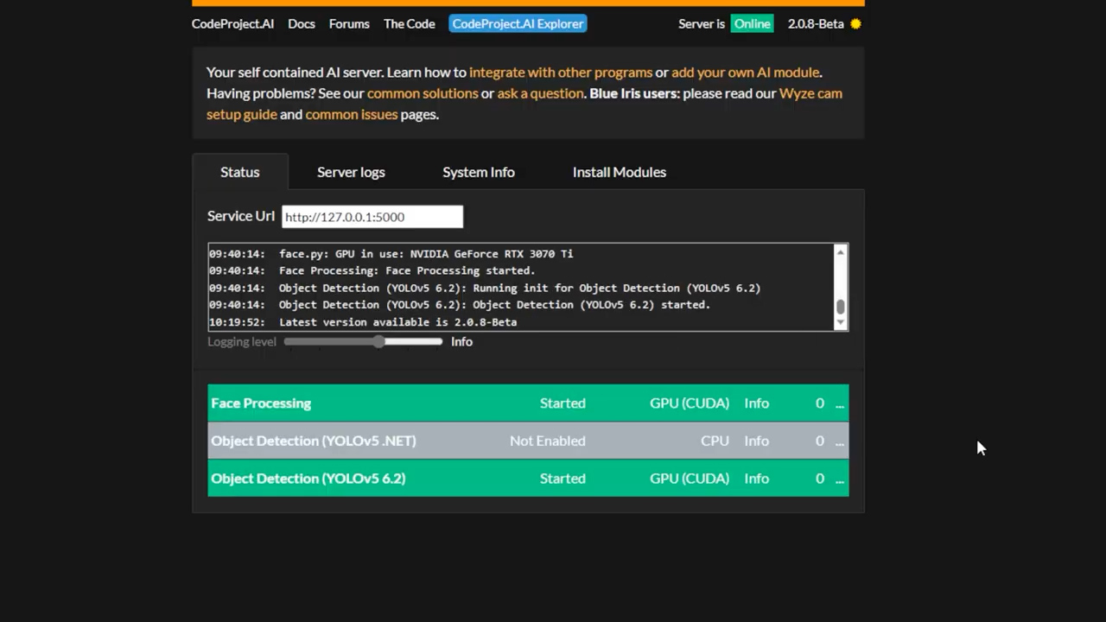
Task: Switch to the System Info tab
Action: pyautogui.click(x=479, y=172)
